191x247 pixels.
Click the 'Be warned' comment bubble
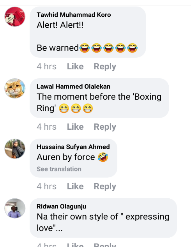(x=88, y=32)
